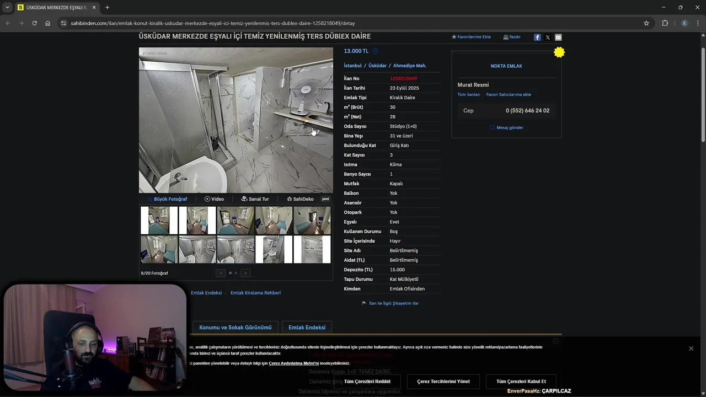Click the Stüdyo (1+0) room count value

click(x=403, y=126)
